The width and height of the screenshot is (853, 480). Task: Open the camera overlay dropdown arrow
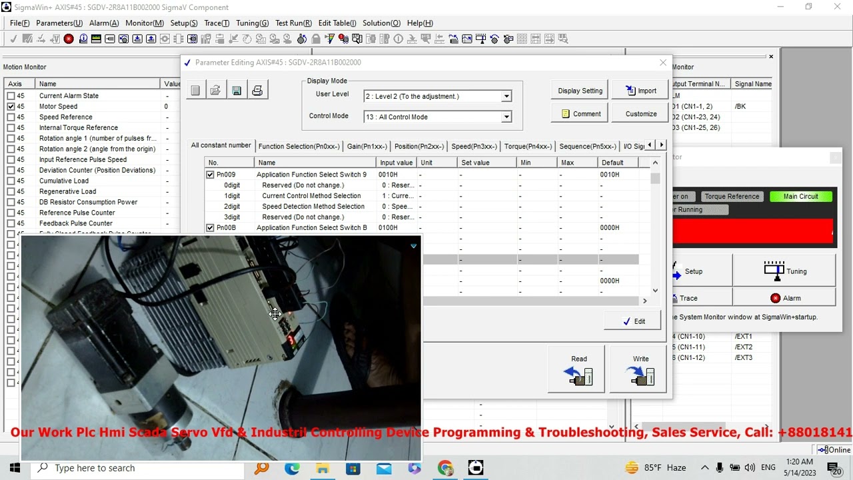413,246
